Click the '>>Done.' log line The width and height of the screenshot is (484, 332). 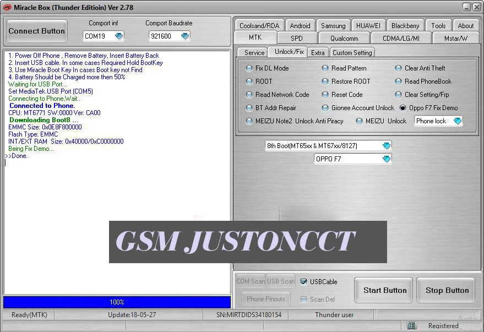coord(17,156)
